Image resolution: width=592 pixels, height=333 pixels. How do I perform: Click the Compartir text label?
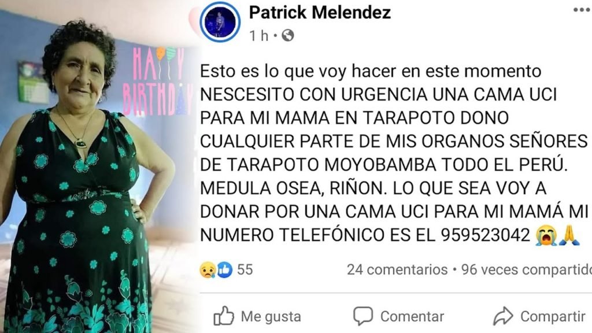coord(553,316)
